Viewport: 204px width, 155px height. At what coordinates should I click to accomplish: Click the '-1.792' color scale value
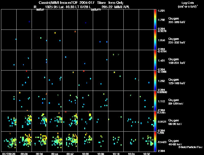point(161,20)
